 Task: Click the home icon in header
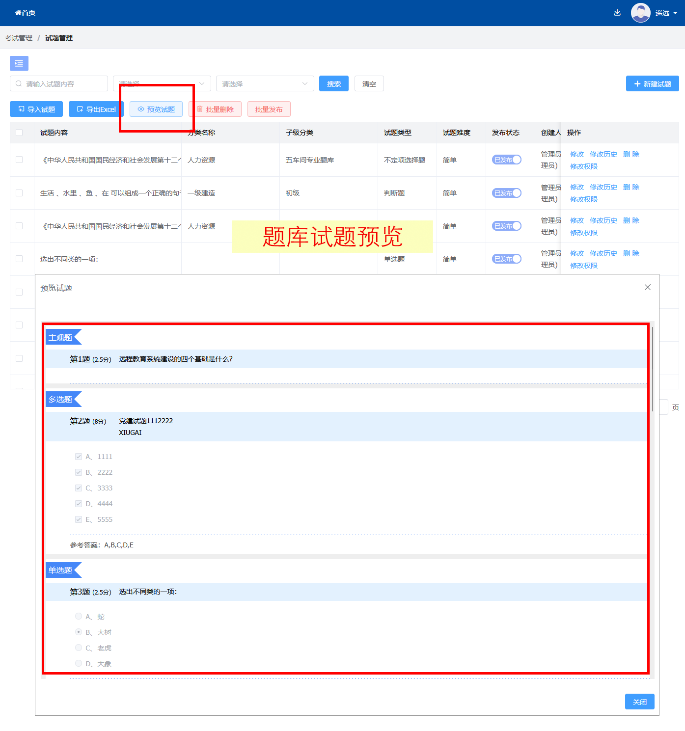pyautogui.click(x=18, y=13)
